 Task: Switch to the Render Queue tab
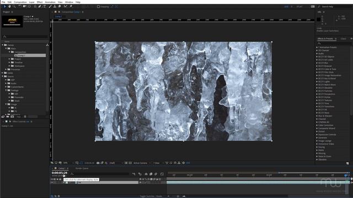coord(82,168)
